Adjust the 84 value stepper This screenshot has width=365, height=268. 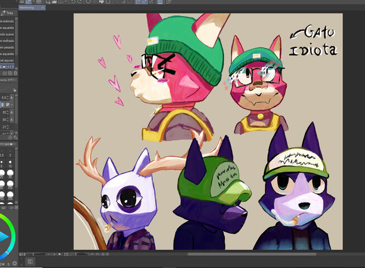[7, 119]
